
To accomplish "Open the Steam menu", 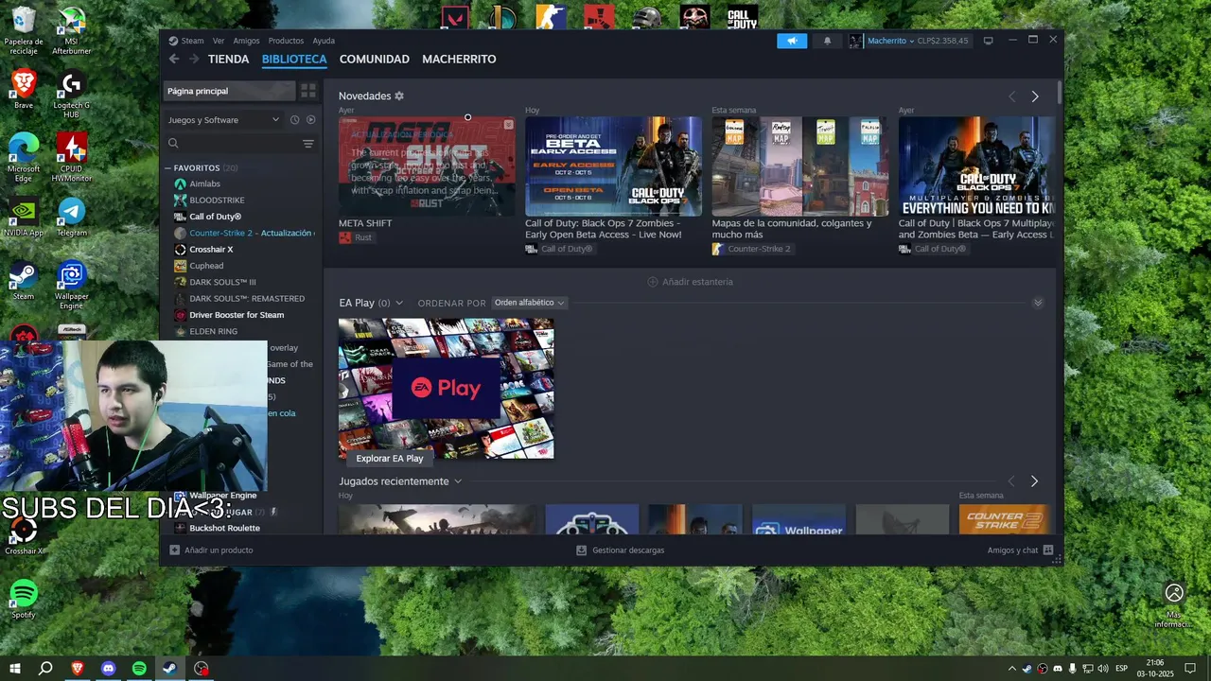I will click(x=192, y=41).
